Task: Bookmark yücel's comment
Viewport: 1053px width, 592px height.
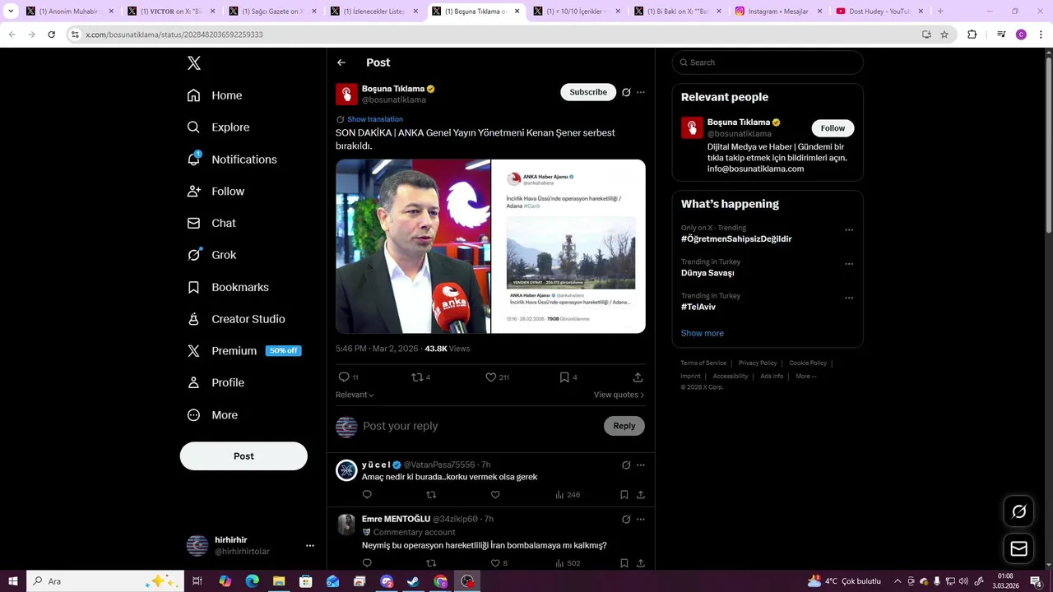Action: click(x=624, y=495)
